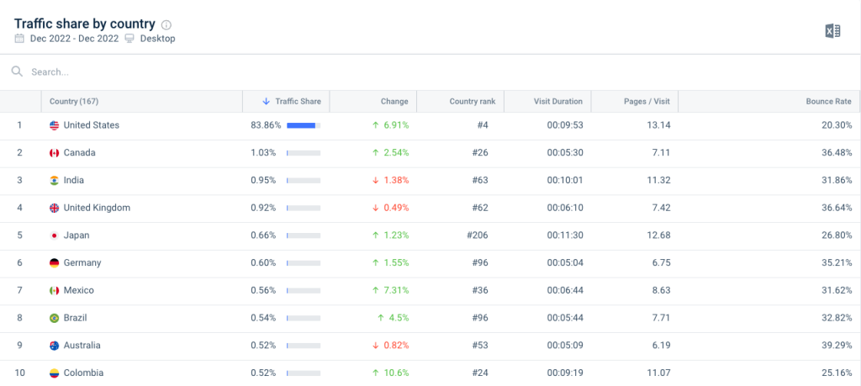Click the 83.86% traffic share value
Viewport: 861px width, 386px height.
[x=266, y=125]
